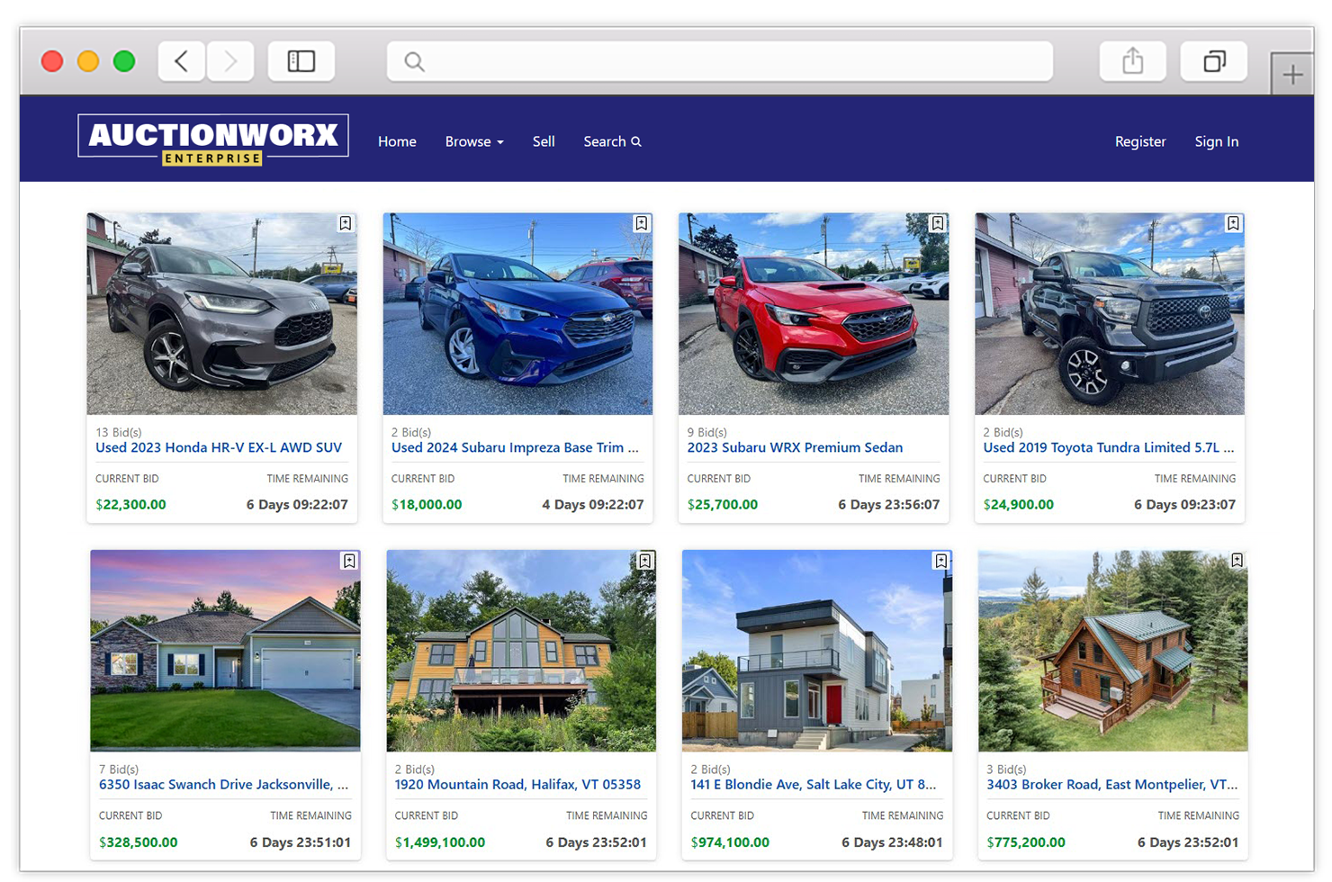The image size is (1332, 882).
Task: Bookmark the 141 E Blondie Ave listing
Action: [941, 561]
